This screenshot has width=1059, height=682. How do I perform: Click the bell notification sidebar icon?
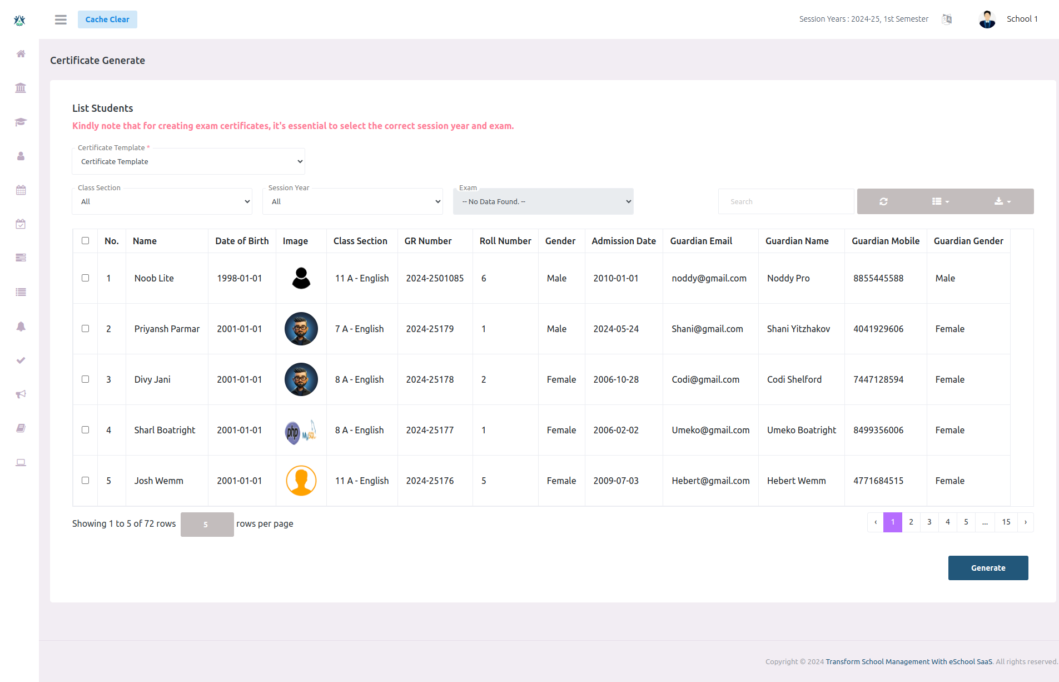(x=21, y=327)
